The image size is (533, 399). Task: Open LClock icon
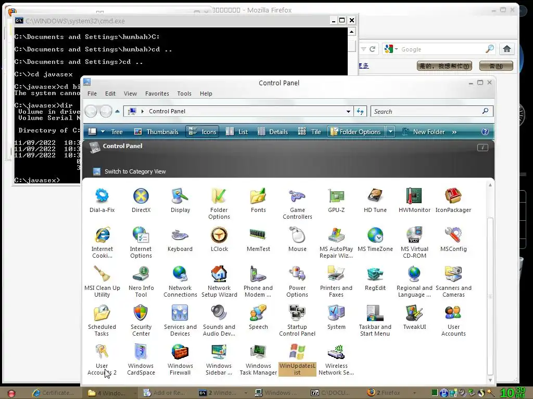click(x=219, y=240)
